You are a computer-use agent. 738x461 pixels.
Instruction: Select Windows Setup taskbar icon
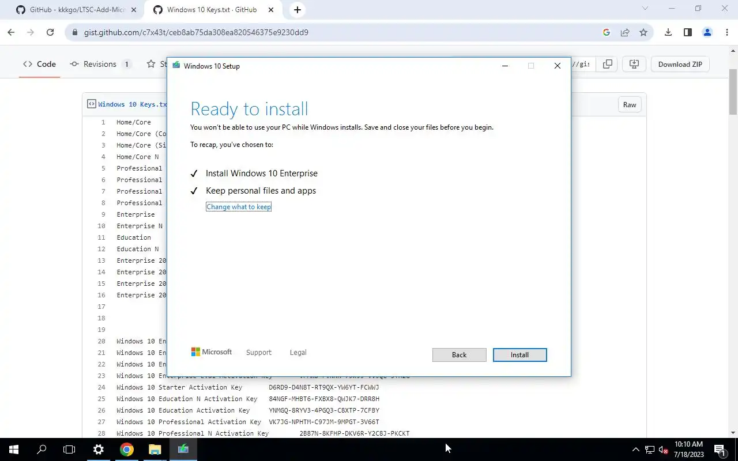tap(183, 449)
